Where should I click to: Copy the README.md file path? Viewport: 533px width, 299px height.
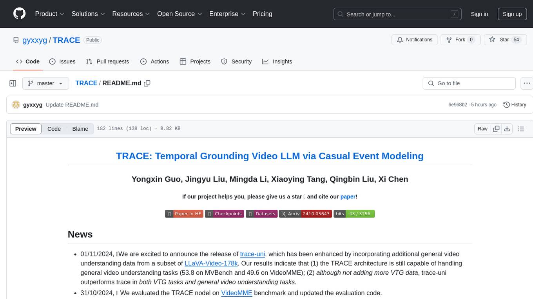click(x=147, y=83)
